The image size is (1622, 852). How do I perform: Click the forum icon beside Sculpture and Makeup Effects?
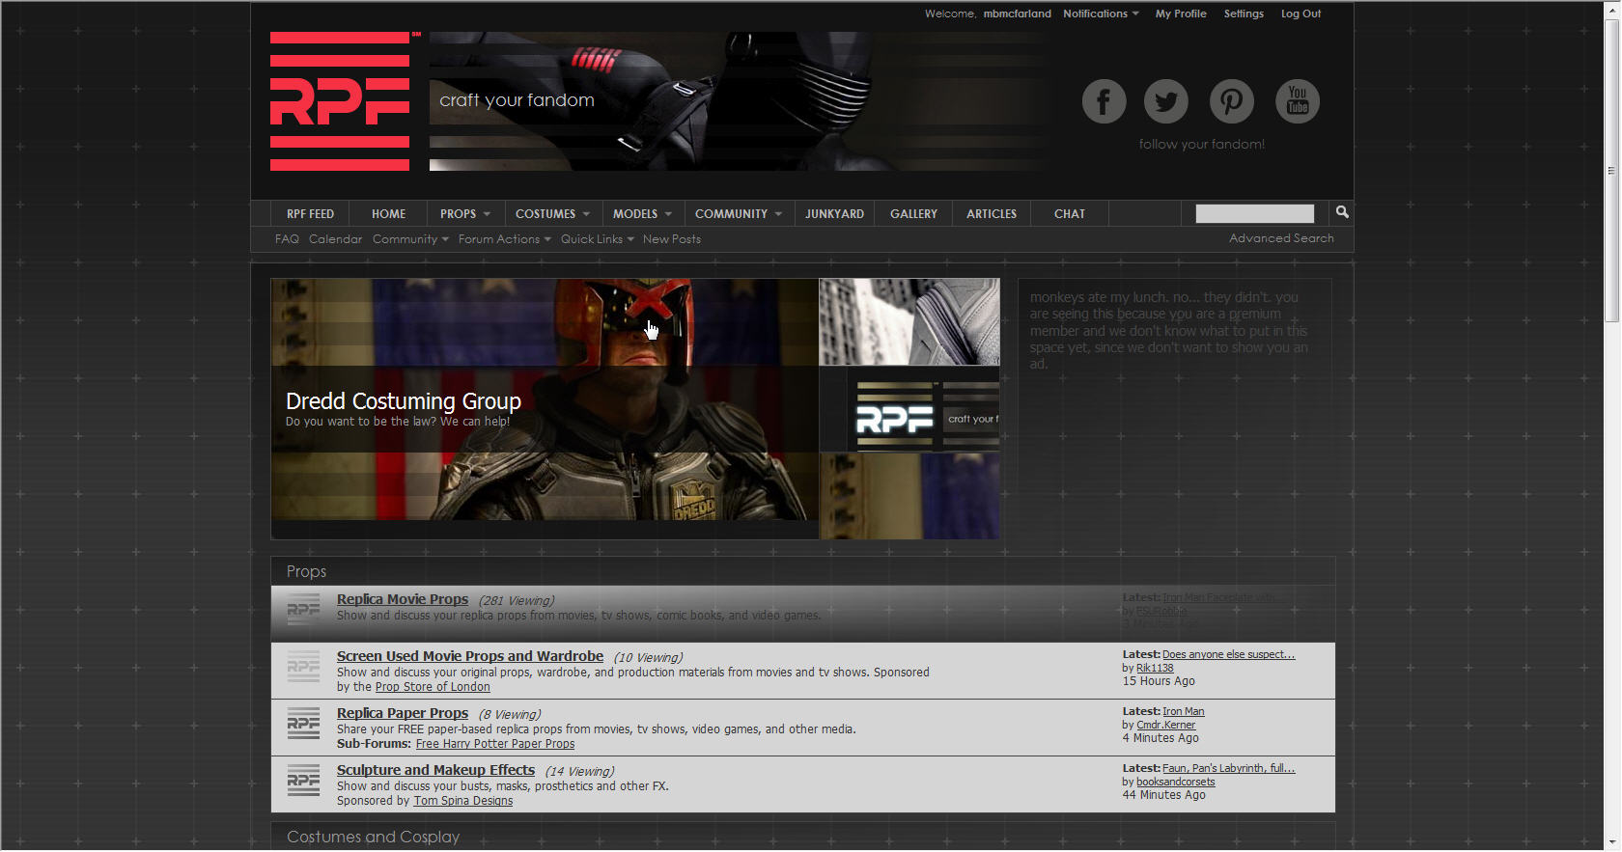(303, 781)
